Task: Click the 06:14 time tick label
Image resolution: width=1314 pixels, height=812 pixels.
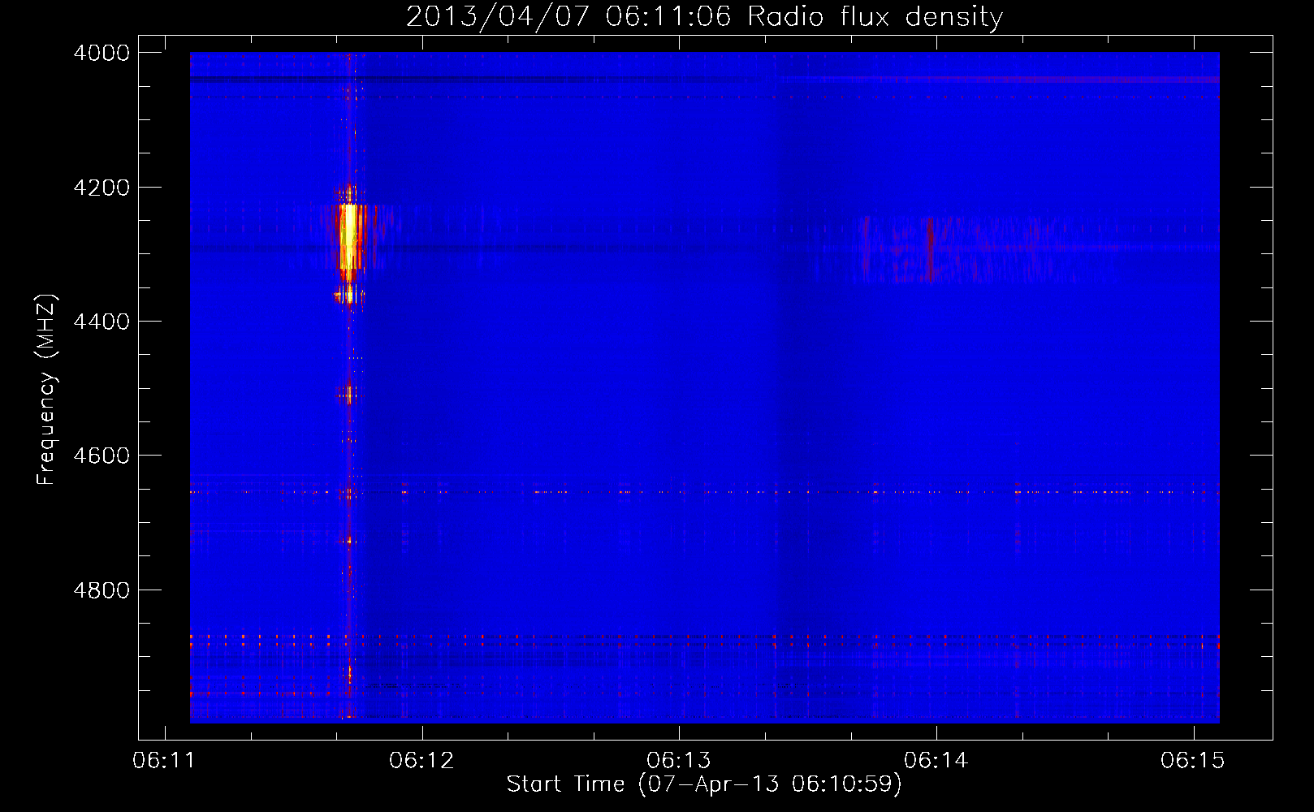Action: click(x=936, y=761)
